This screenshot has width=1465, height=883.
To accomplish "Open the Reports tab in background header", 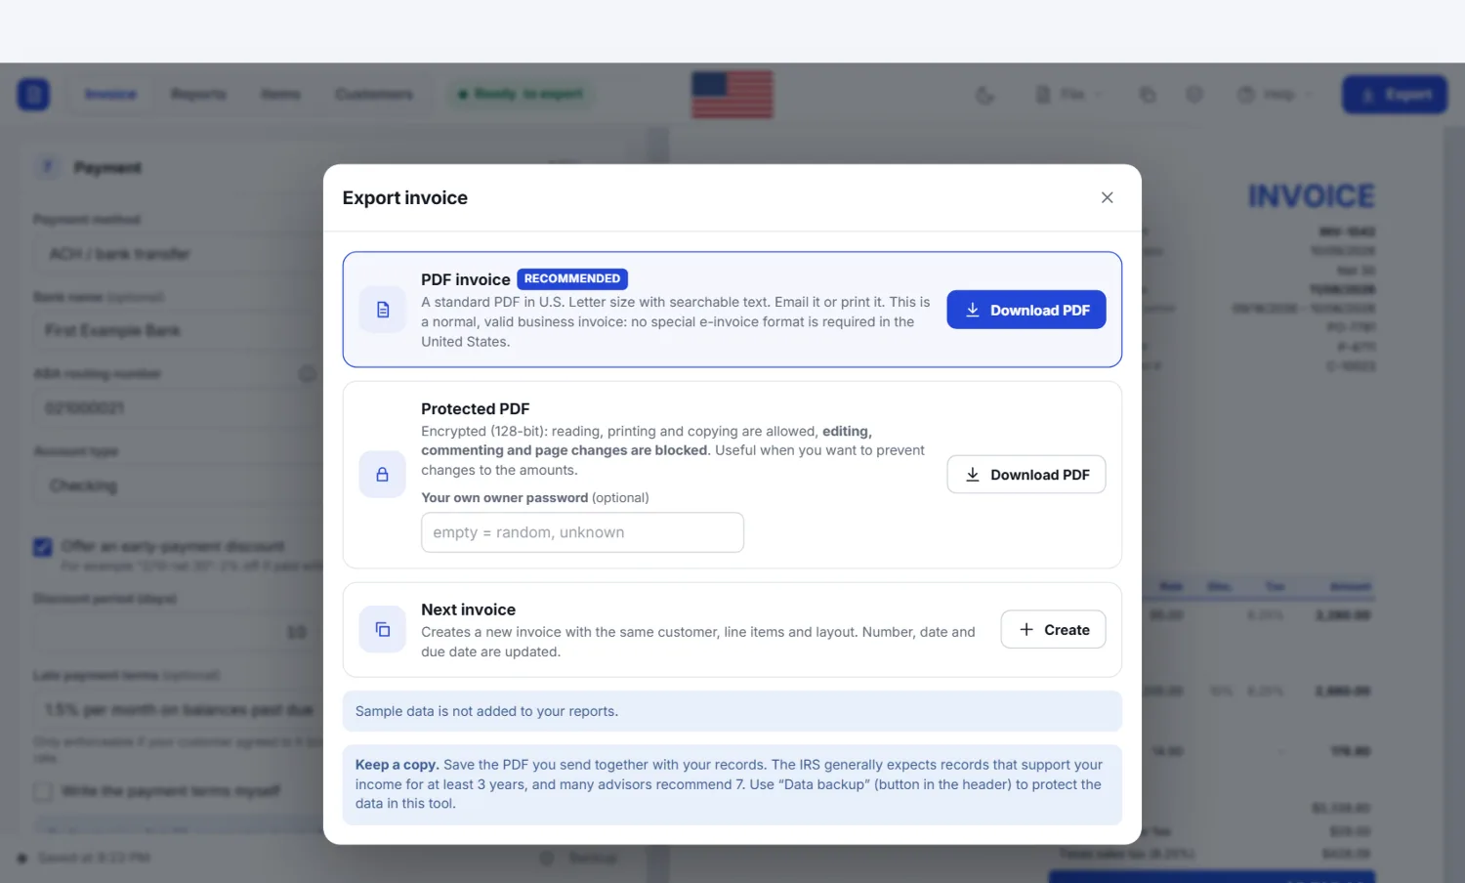I will pos(198,95).
